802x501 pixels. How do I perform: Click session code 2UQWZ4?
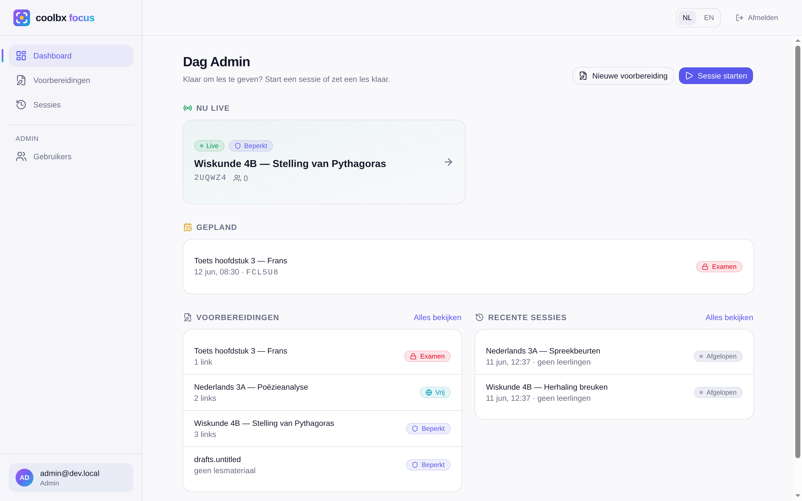point(210,178)
